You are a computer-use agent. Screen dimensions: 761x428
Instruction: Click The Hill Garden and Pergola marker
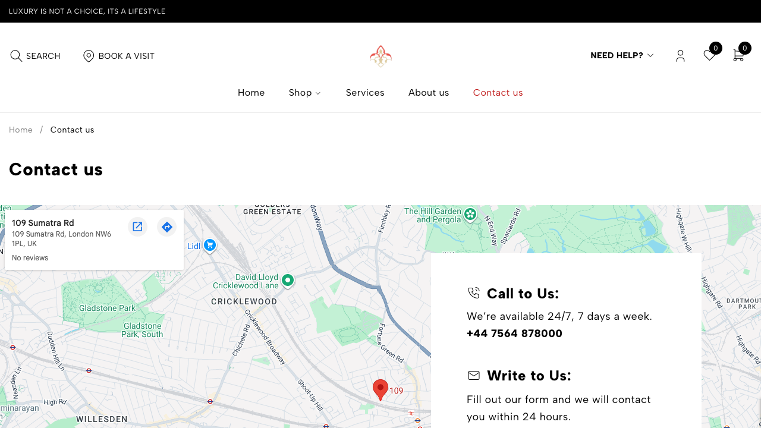pos(470,214)
